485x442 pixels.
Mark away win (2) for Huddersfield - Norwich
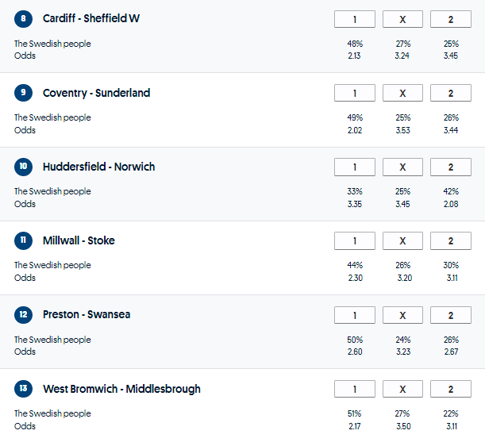pyautogui.click(x=450, y=167)
